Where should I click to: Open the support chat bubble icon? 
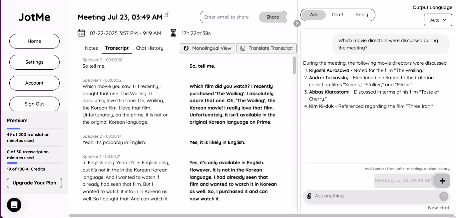pos(14,205)
